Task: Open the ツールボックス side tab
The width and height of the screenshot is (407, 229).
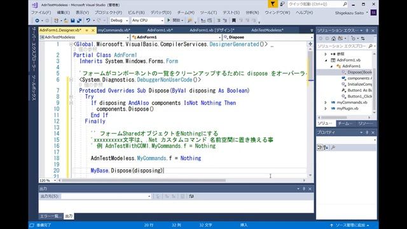Action: pyautogui.click(x=34, y=88)
